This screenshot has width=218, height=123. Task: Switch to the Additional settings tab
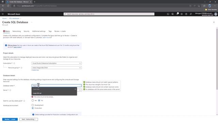39,31
